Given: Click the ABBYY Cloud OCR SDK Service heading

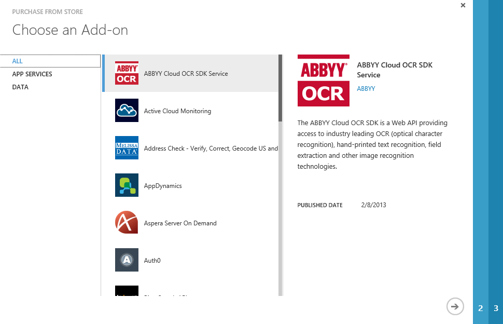Looking at the screenshot, I should (x=395, y=70).
